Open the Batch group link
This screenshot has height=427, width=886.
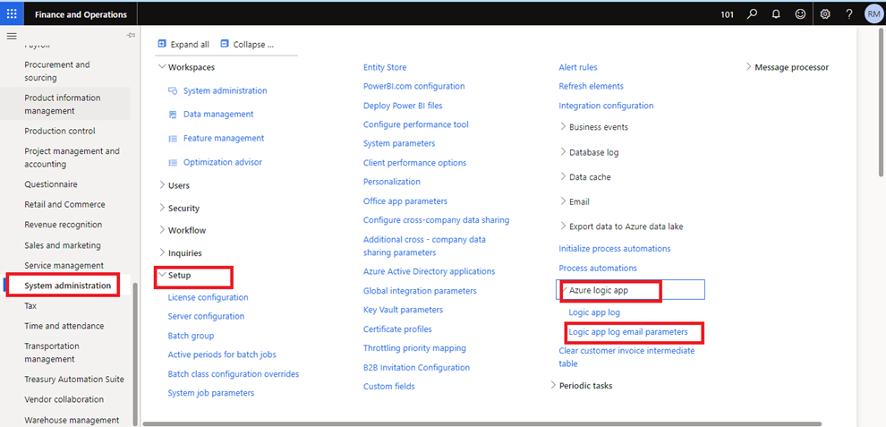point(191,336)
